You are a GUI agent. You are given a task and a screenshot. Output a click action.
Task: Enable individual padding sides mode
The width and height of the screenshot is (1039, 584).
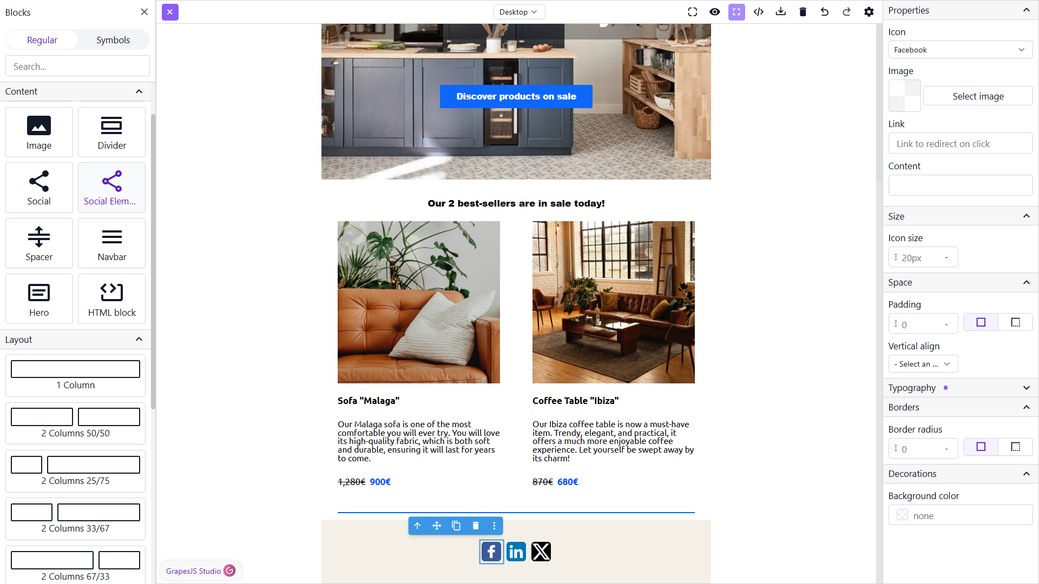tap(1016, 323)
